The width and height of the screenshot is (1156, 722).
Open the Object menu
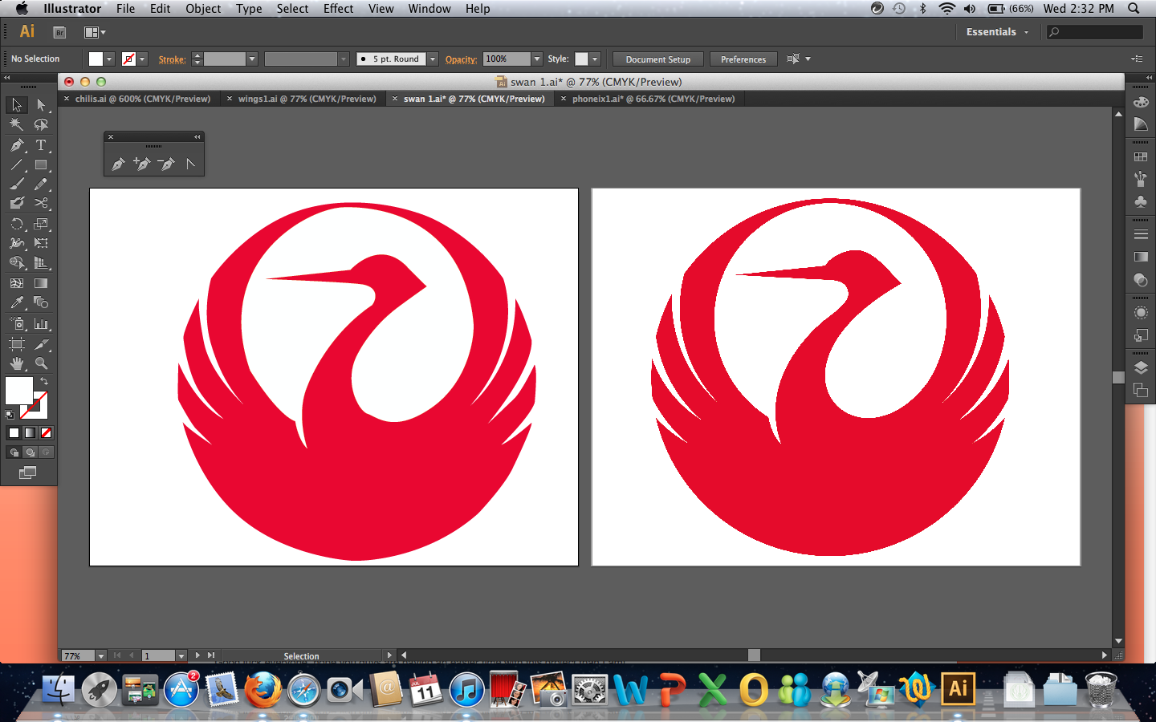coord(202,9)
